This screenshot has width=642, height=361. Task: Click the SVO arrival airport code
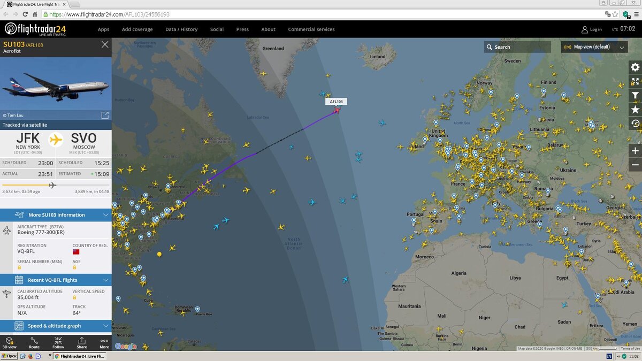pos(83,139)
